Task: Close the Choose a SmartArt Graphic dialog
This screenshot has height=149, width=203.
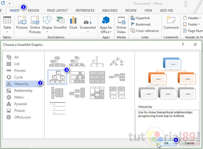Action: pos(195,45)
